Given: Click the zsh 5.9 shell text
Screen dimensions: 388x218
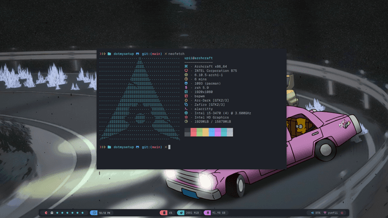Looking at the screenshot, I should coord(201,87).
